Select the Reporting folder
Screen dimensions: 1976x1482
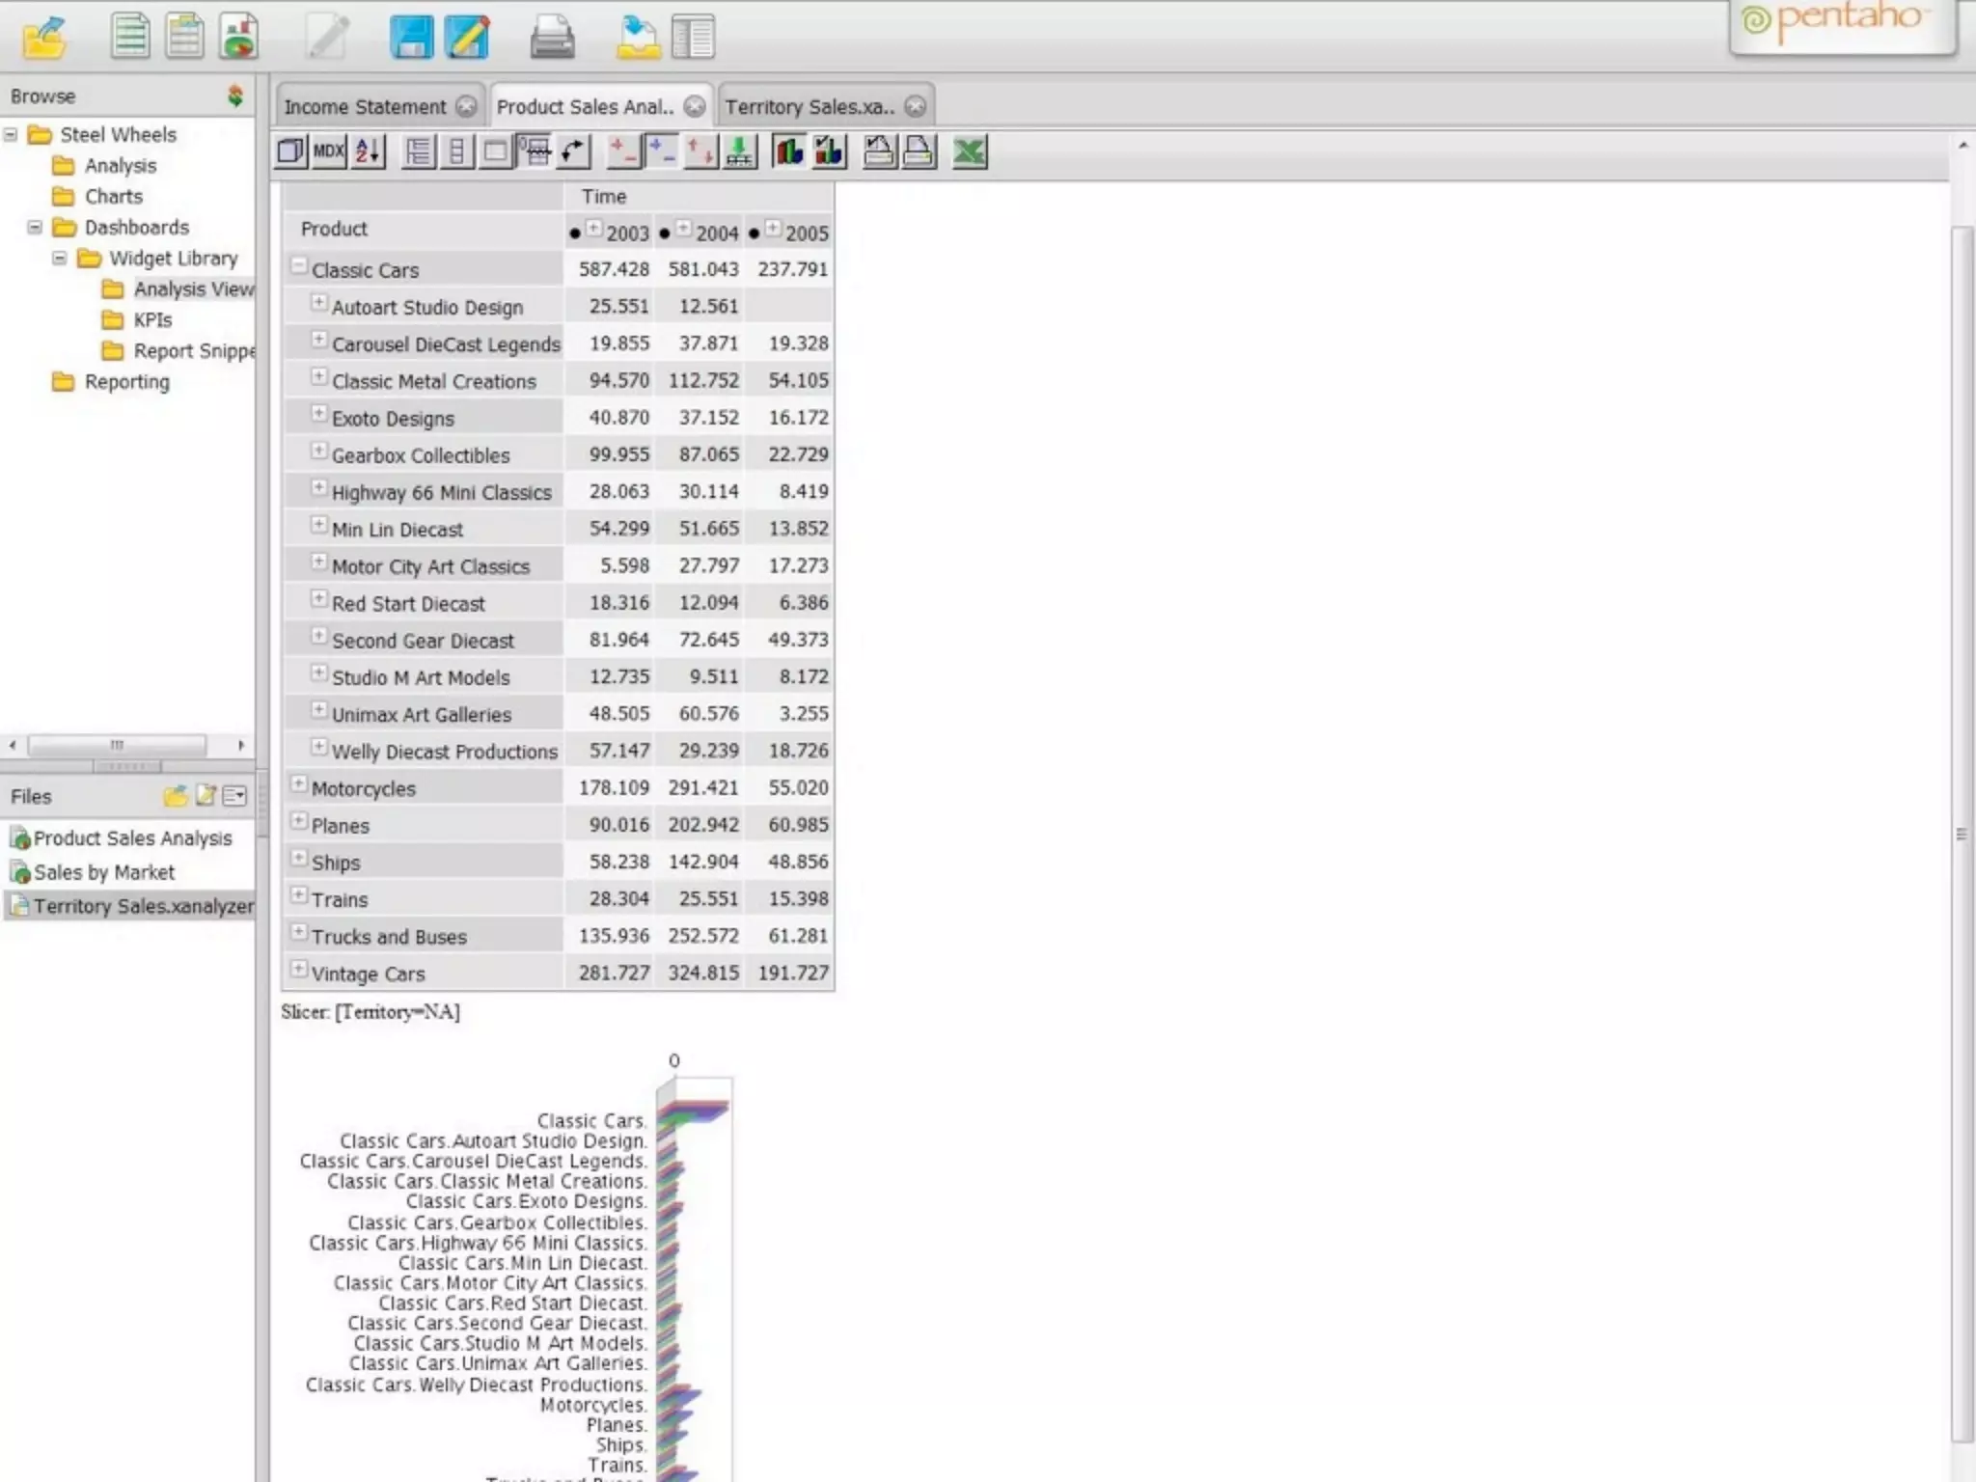126,382
